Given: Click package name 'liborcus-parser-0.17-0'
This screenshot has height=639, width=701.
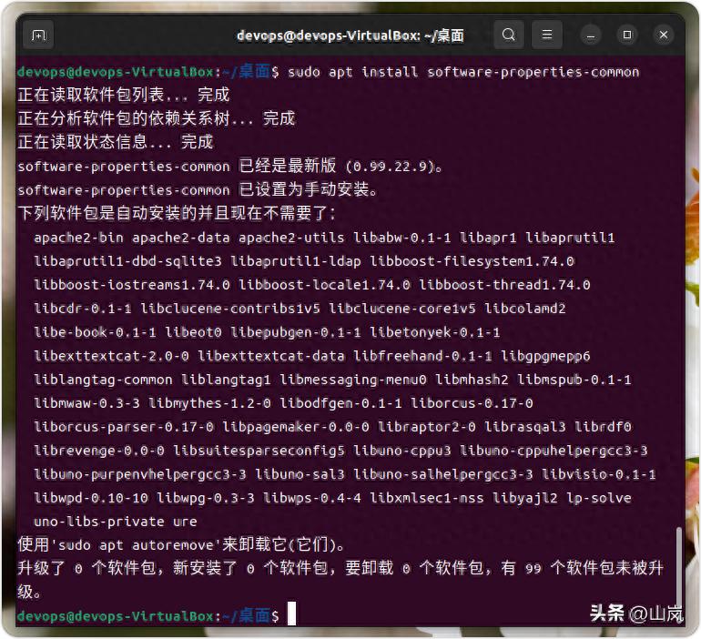Looking at the screenshot, I should (x=124, y=427).
